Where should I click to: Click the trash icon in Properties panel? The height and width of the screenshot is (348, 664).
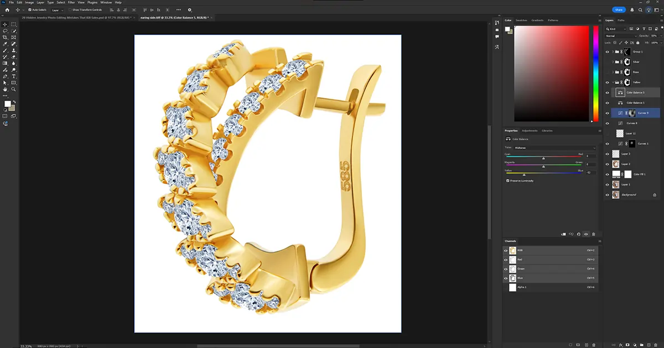594,234
